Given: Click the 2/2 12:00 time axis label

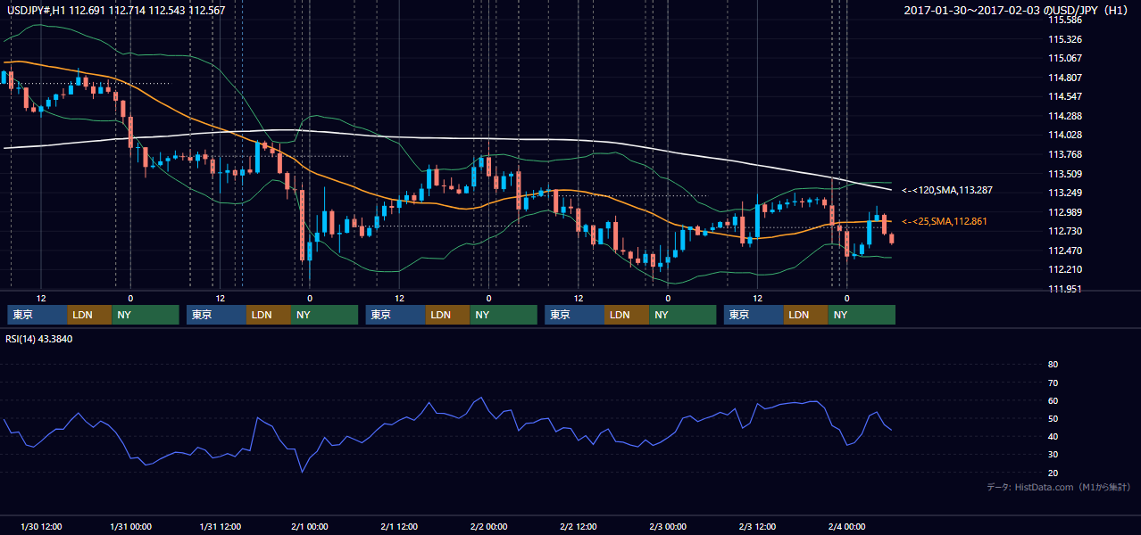Looking at the screenshot, I should click(x=579, y=526).
